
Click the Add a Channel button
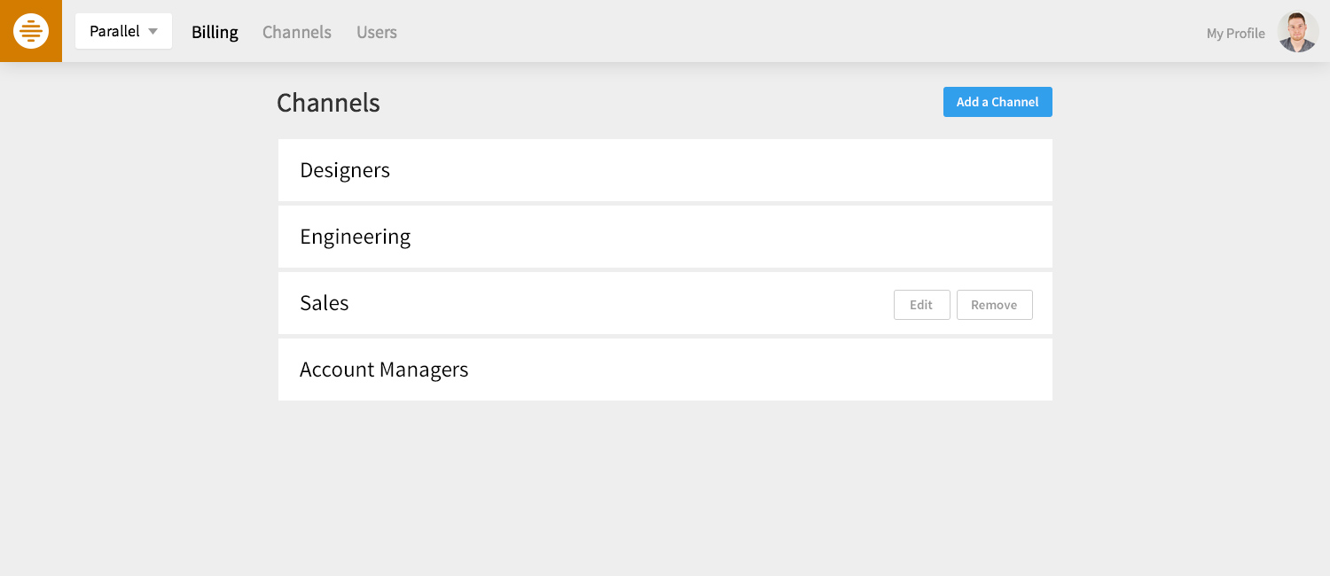point(997,102)
